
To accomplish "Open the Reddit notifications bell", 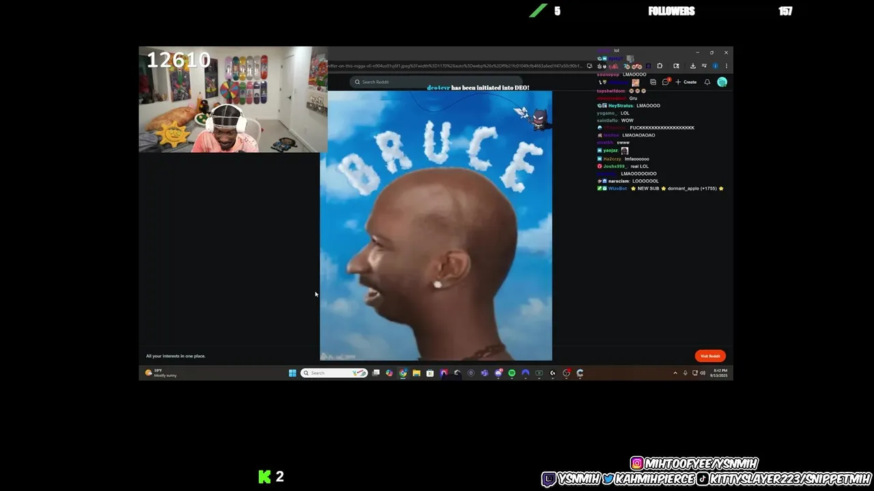I will (x=707, y=82).
